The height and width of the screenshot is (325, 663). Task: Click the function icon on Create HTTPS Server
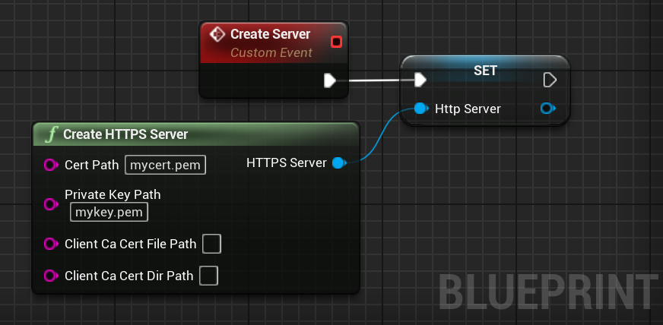[51, 134]
